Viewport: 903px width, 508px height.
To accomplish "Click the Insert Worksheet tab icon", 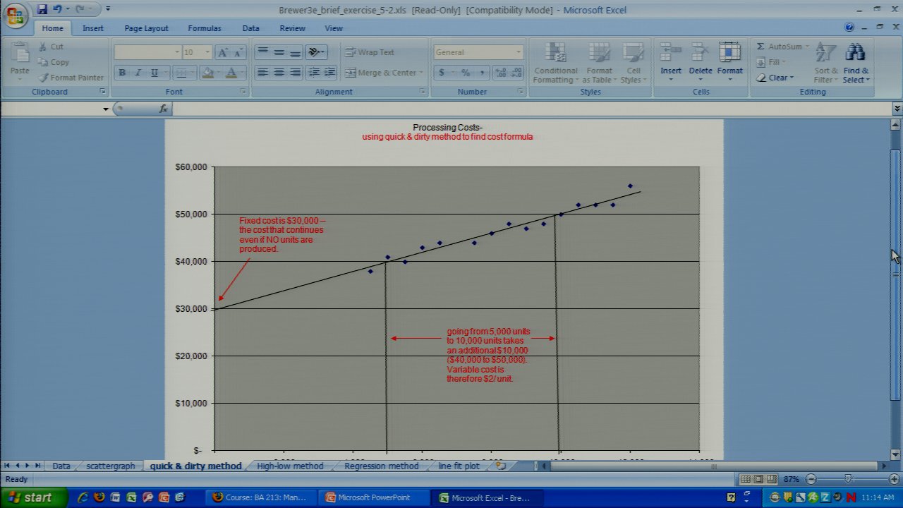I will point(501,466).
